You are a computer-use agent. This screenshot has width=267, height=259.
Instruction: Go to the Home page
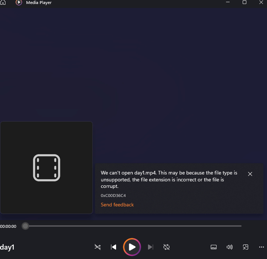click(3, 3)
